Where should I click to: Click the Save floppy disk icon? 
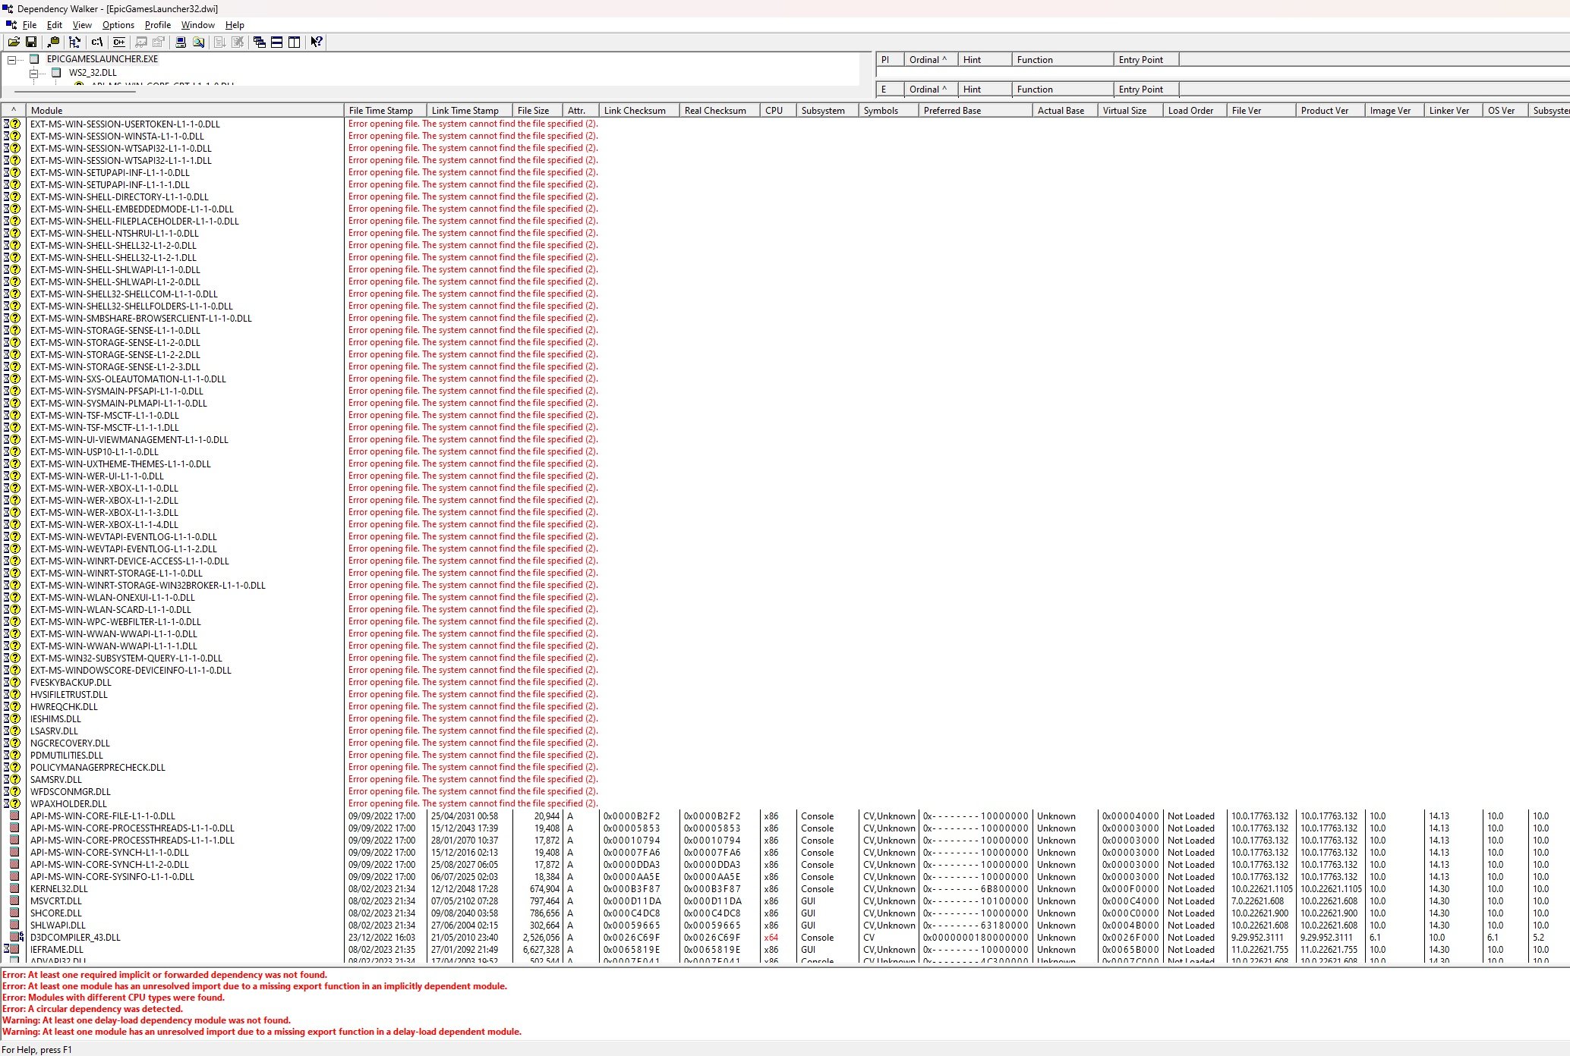click(31, 42)
